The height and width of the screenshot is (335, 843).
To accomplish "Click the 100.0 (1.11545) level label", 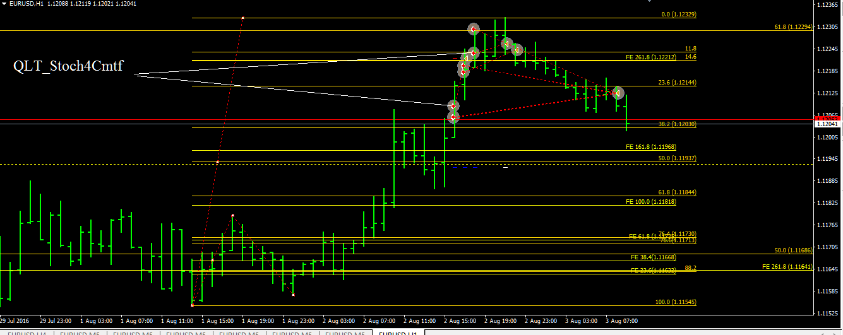I will [x=676, y=302].
